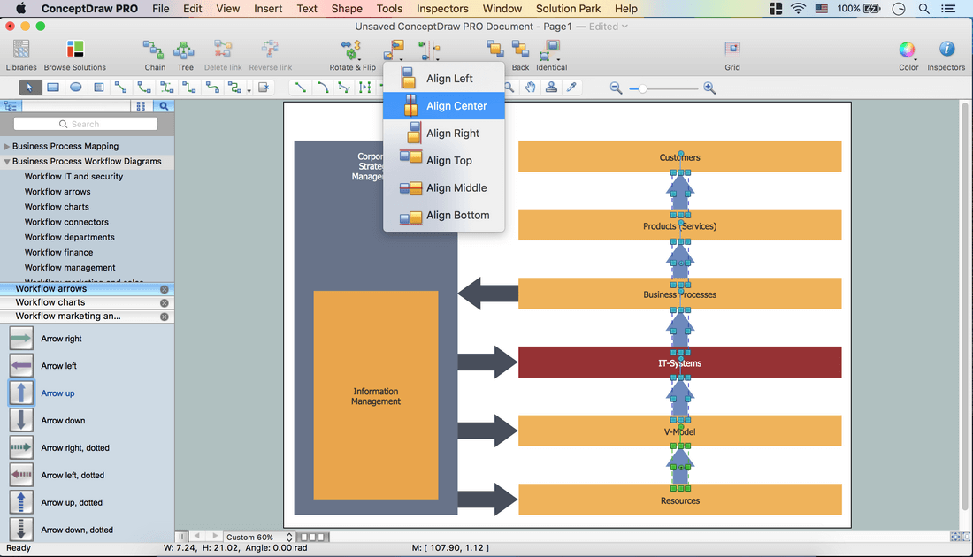973x557 pixels.
Task: Select the eyedropper tool
Action: tap(572, 88)
